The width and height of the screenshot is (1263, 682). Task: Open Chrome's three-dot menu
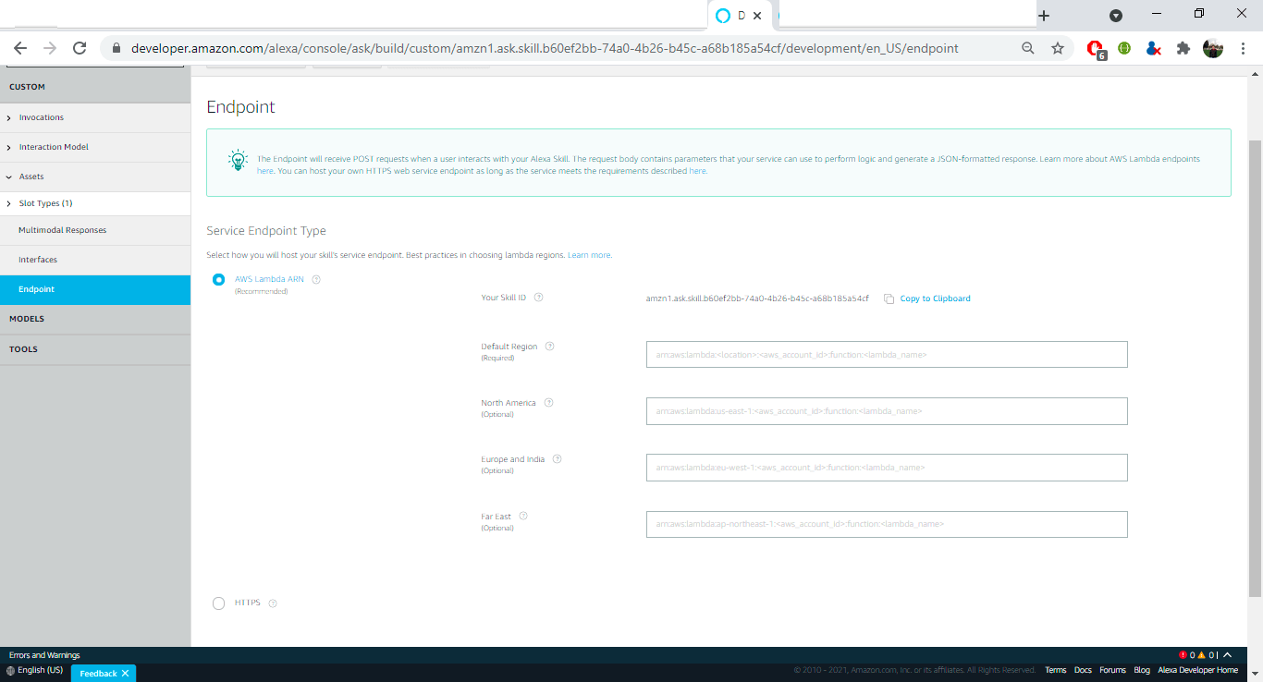pyautogui.click(x=1243, y=48)
